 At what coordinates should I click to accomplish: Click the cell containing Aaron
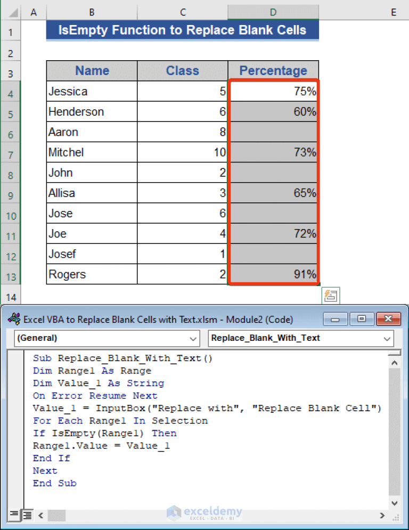point(92,132)
